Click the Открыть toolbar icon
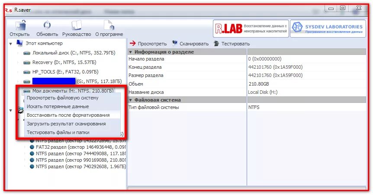The width and height of the screenshot is (373, 195). pyautogui.click(x=21, y=26)
